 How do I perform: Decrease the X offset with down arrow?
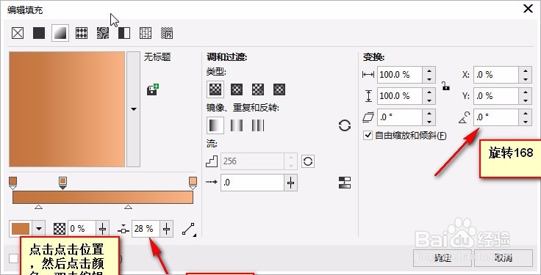pos(525,78)
